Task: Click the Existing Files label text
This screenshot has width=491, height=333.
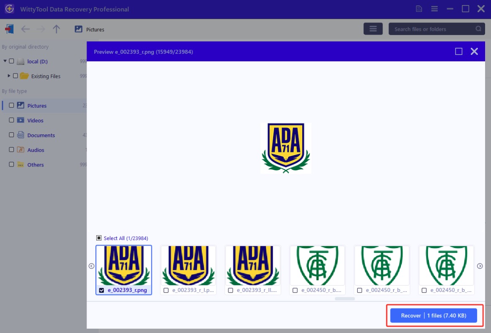Action: [x=46, y=76]
